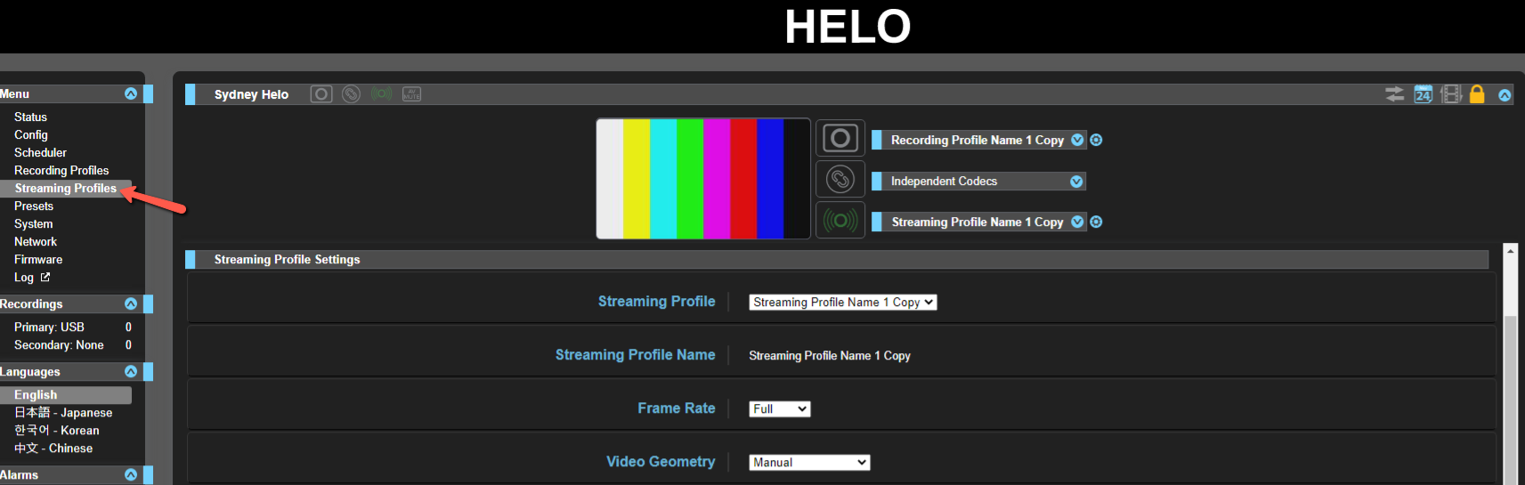Open the Video Geometry dropdown
This screenshot has width=1525, height=485.
click(809, 462)
